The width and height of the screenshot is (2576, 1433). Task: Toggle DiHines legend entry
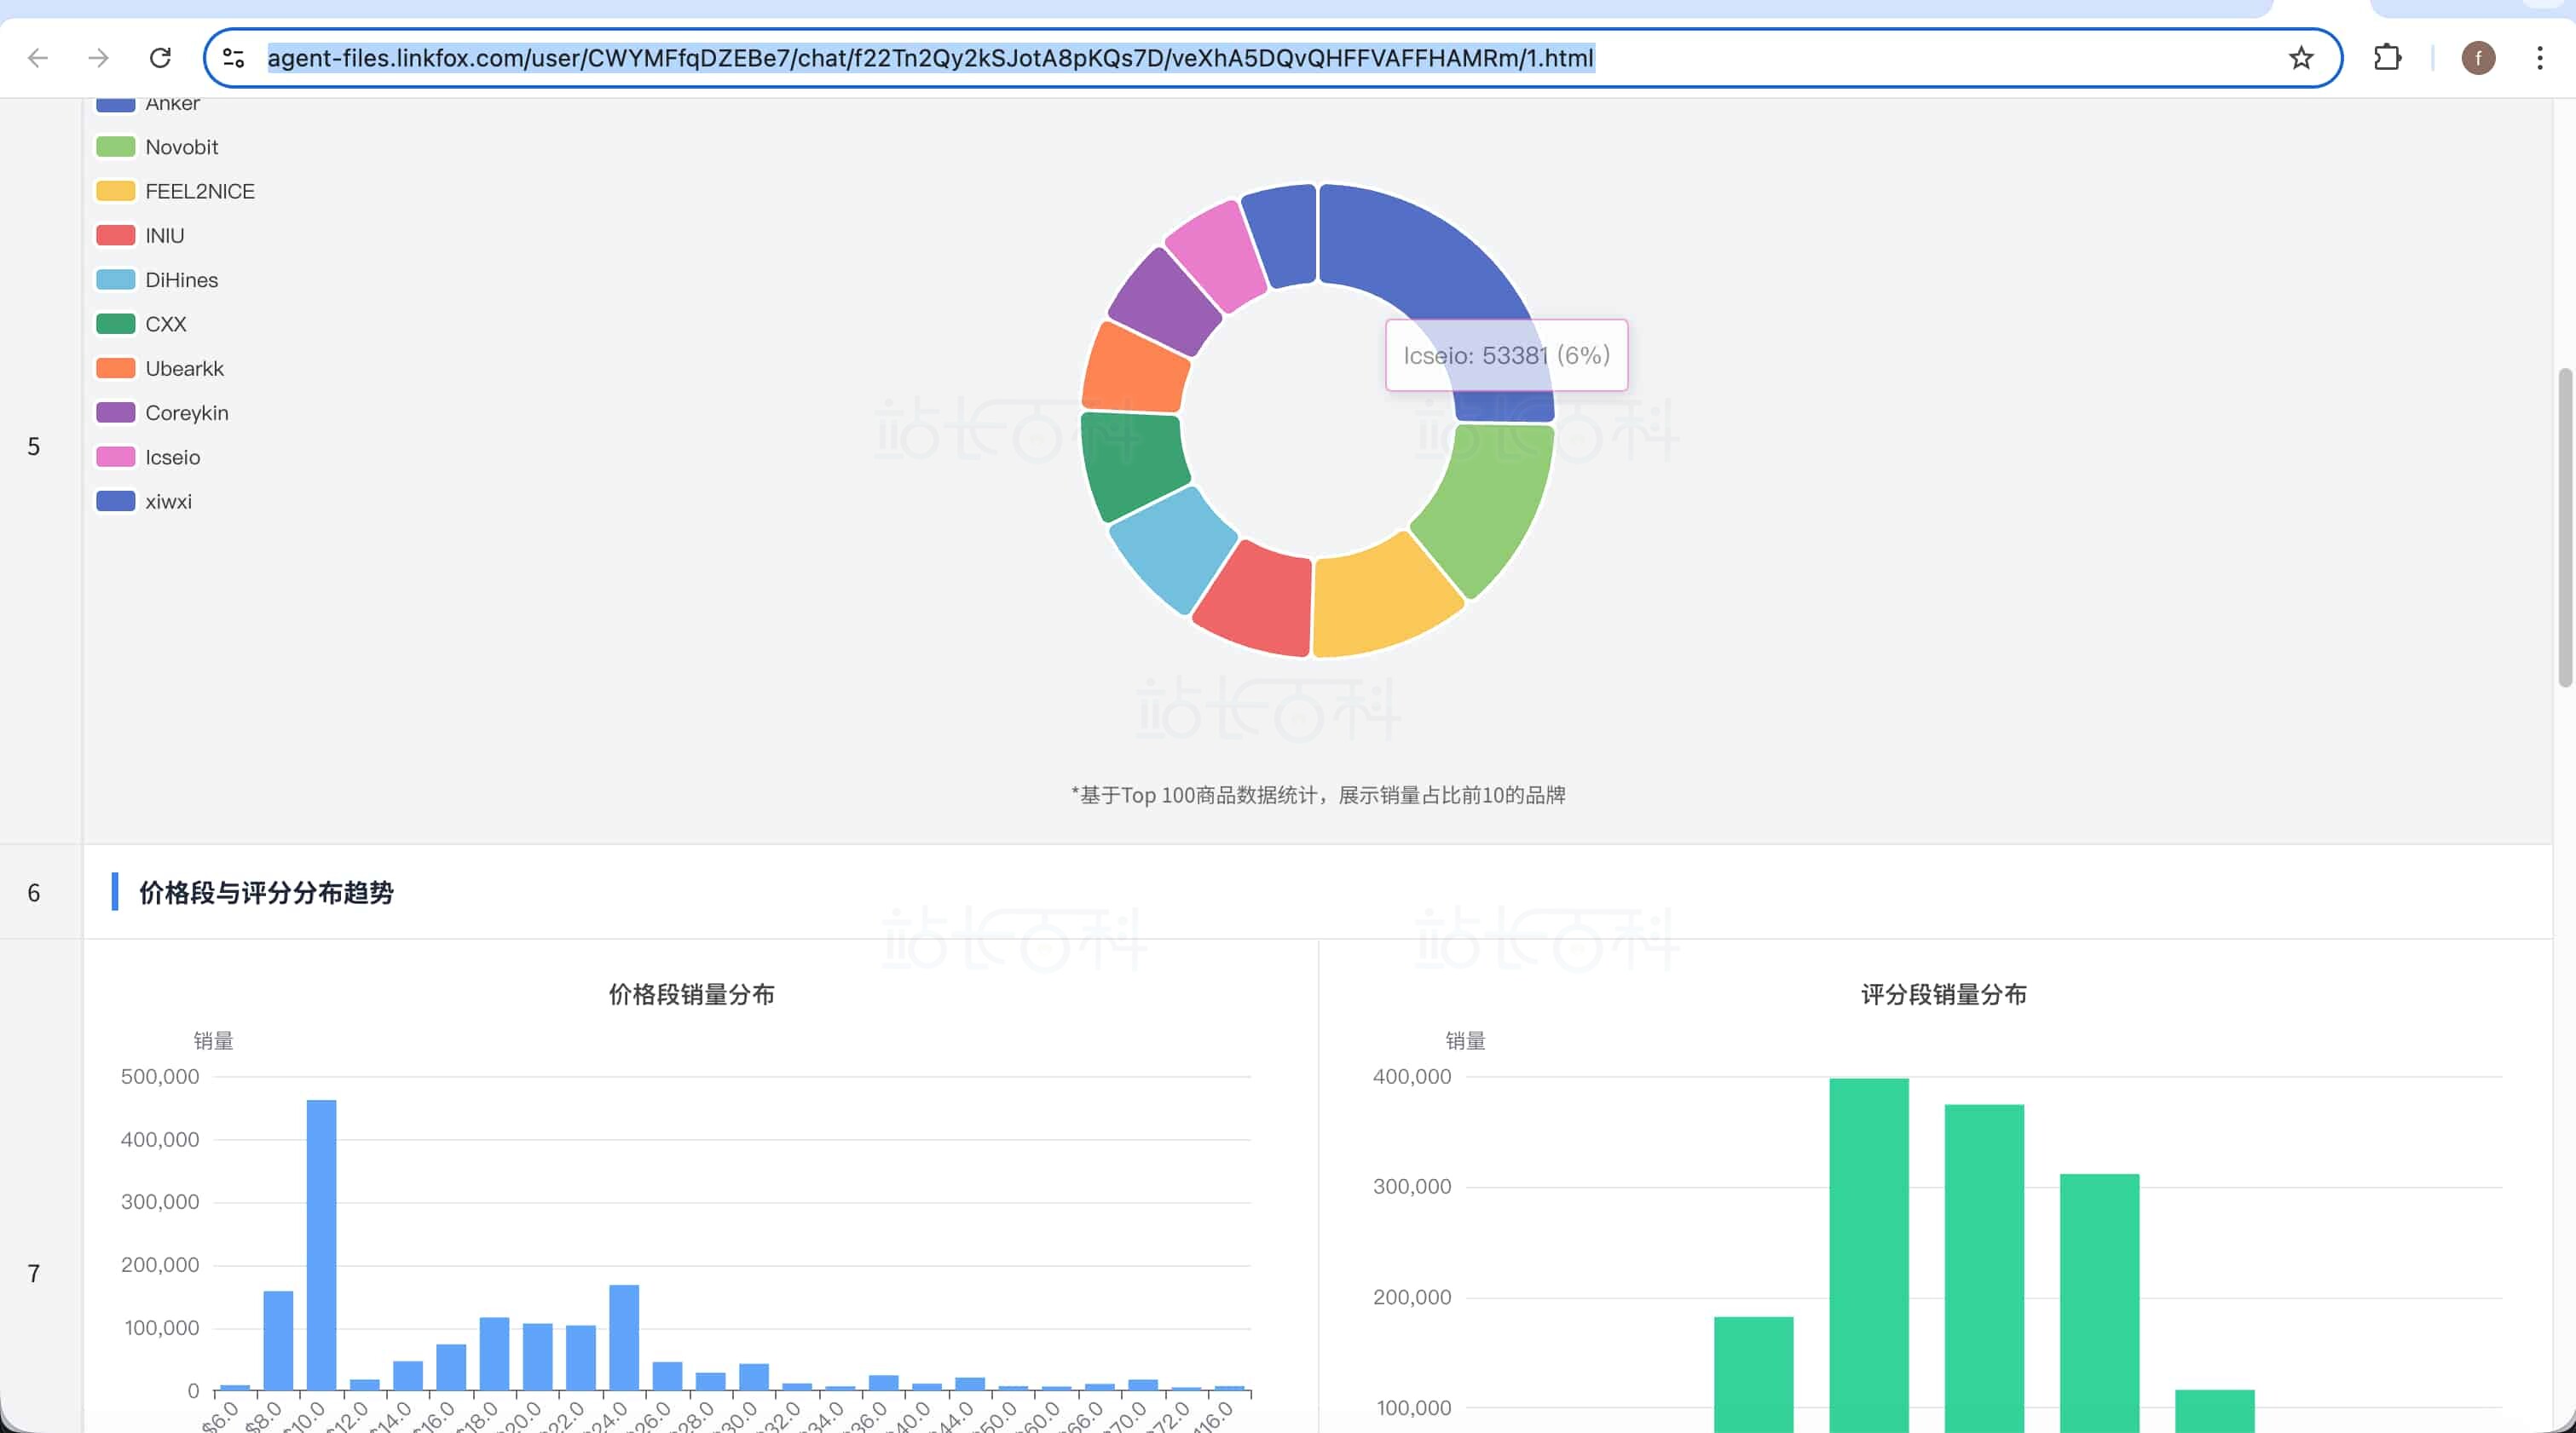[x=157, y=279]
